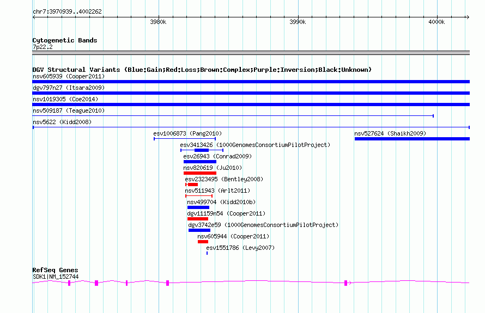Open the nsv1019305 (Coe2014) label
485x313 pixels.
65,99
